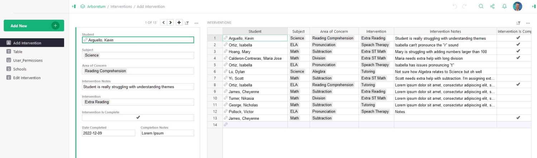Go to next card record arrow
The width and height of the screenshot is (537, 158).
click(x=170, y=23)
